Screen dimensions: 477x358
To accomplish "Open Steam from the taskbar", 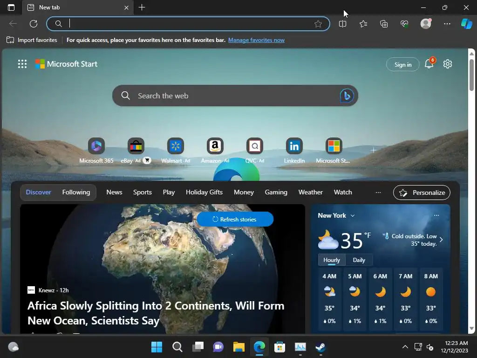I will pos(320,347).
